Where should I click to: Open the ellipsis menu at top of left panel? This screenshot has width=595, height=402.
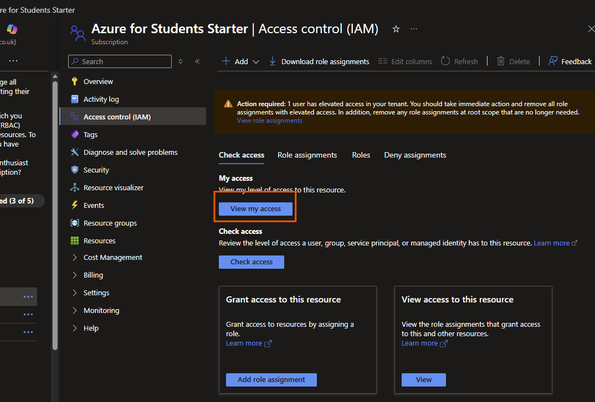tap(13, 61)
